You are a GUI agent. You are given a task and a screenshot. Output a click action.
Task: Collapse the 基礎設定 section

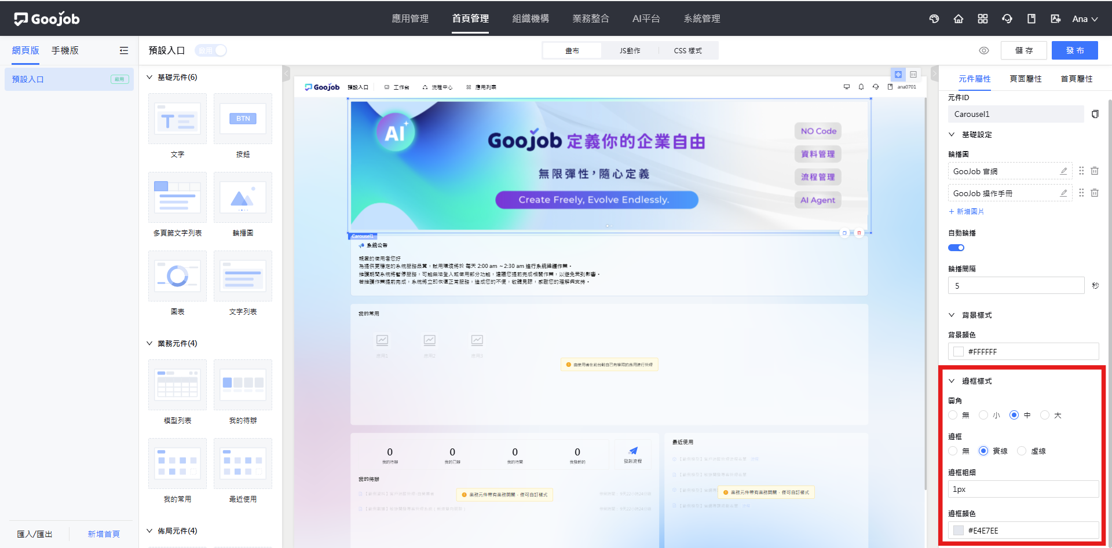[952, 134]
